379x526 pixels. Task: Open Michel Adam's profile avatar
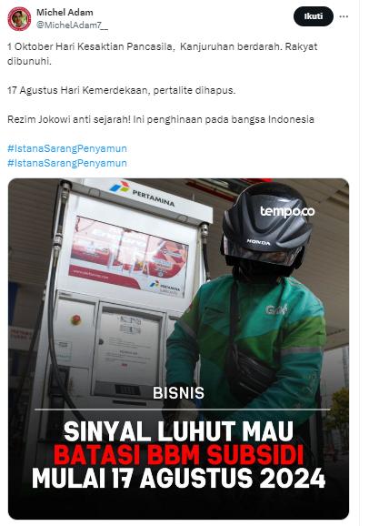19,19
